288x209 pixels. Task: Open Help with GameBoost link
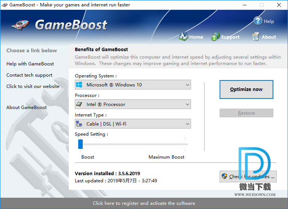[x=30, y=64]
